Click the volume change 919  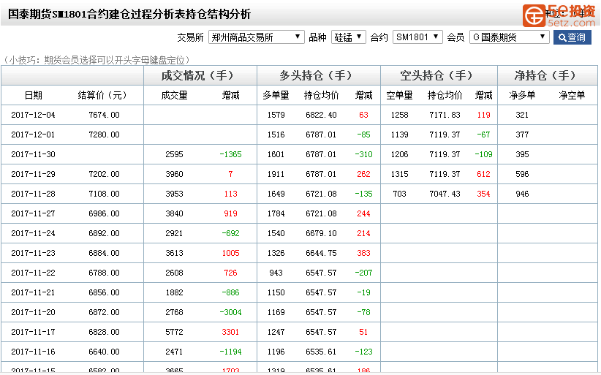pyautogui.click(x=230, y=213)
